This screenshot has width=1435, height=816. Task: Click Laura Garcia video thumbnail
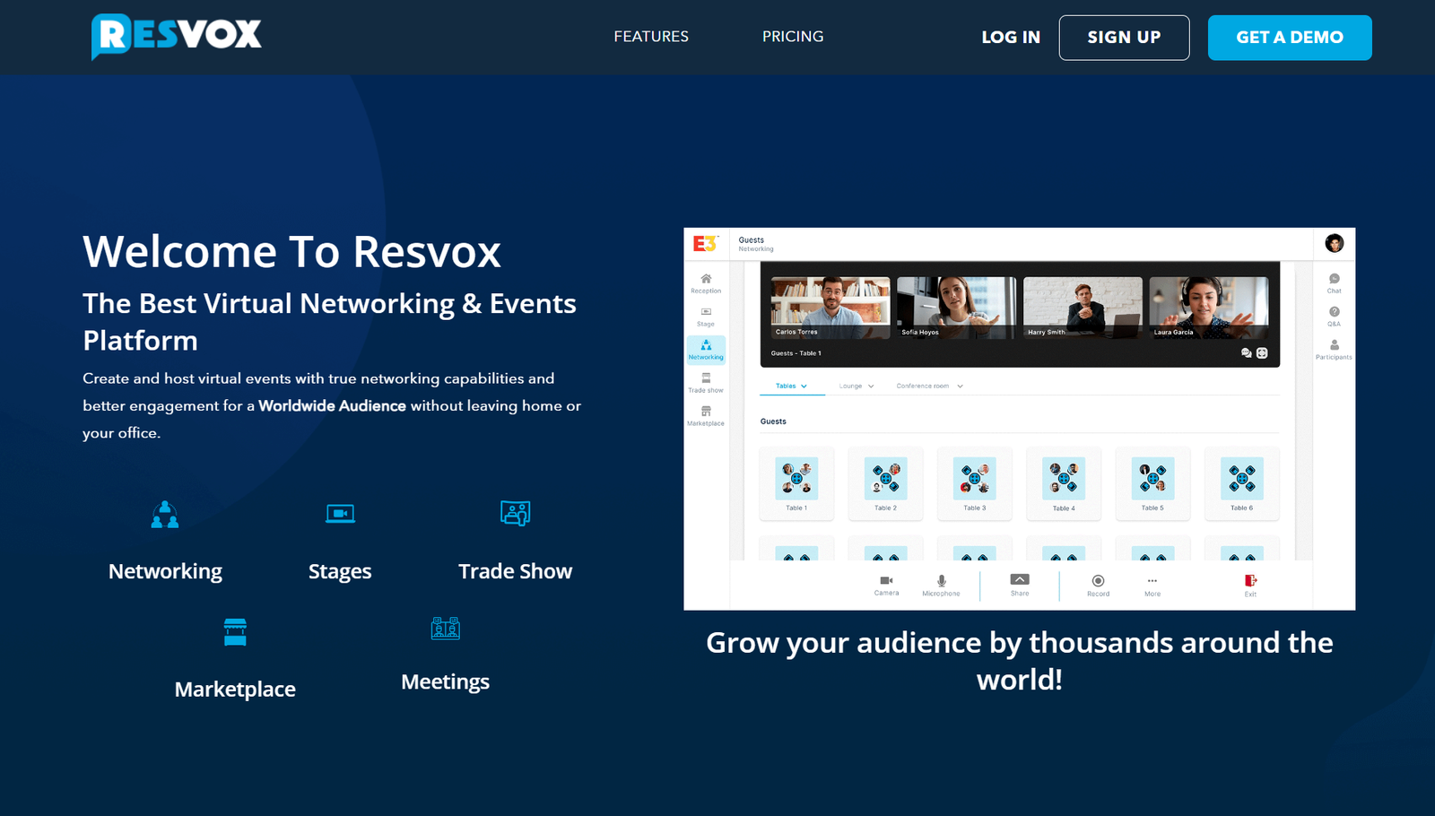pyautogui.click(x=1209, y=308)
